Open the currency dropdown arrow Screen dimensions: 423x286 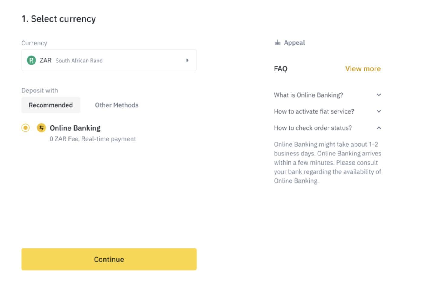click(x=187, y=60)
